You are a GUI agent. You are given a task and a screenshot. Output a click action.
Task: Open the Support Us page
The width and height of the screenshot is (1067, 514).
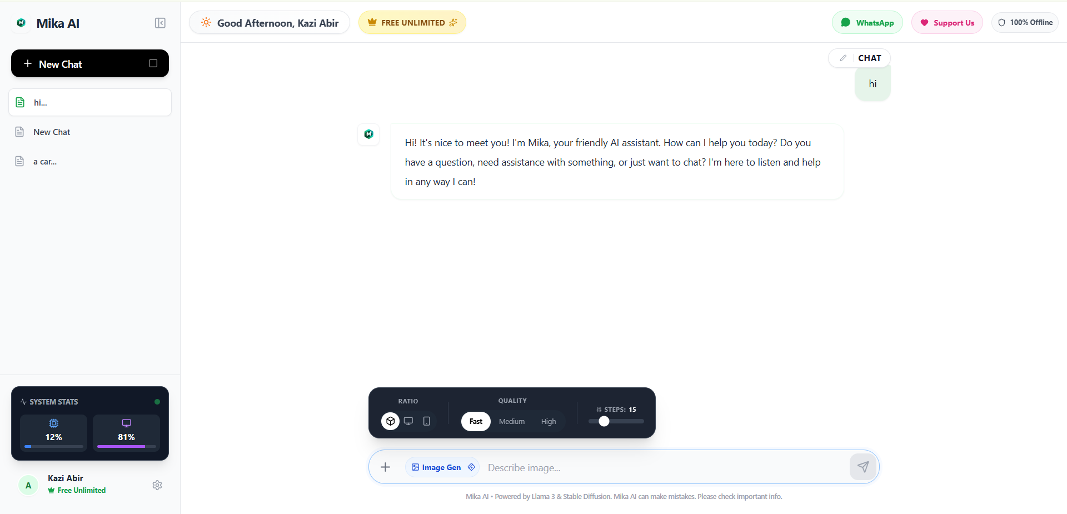(x=947, y=22)
